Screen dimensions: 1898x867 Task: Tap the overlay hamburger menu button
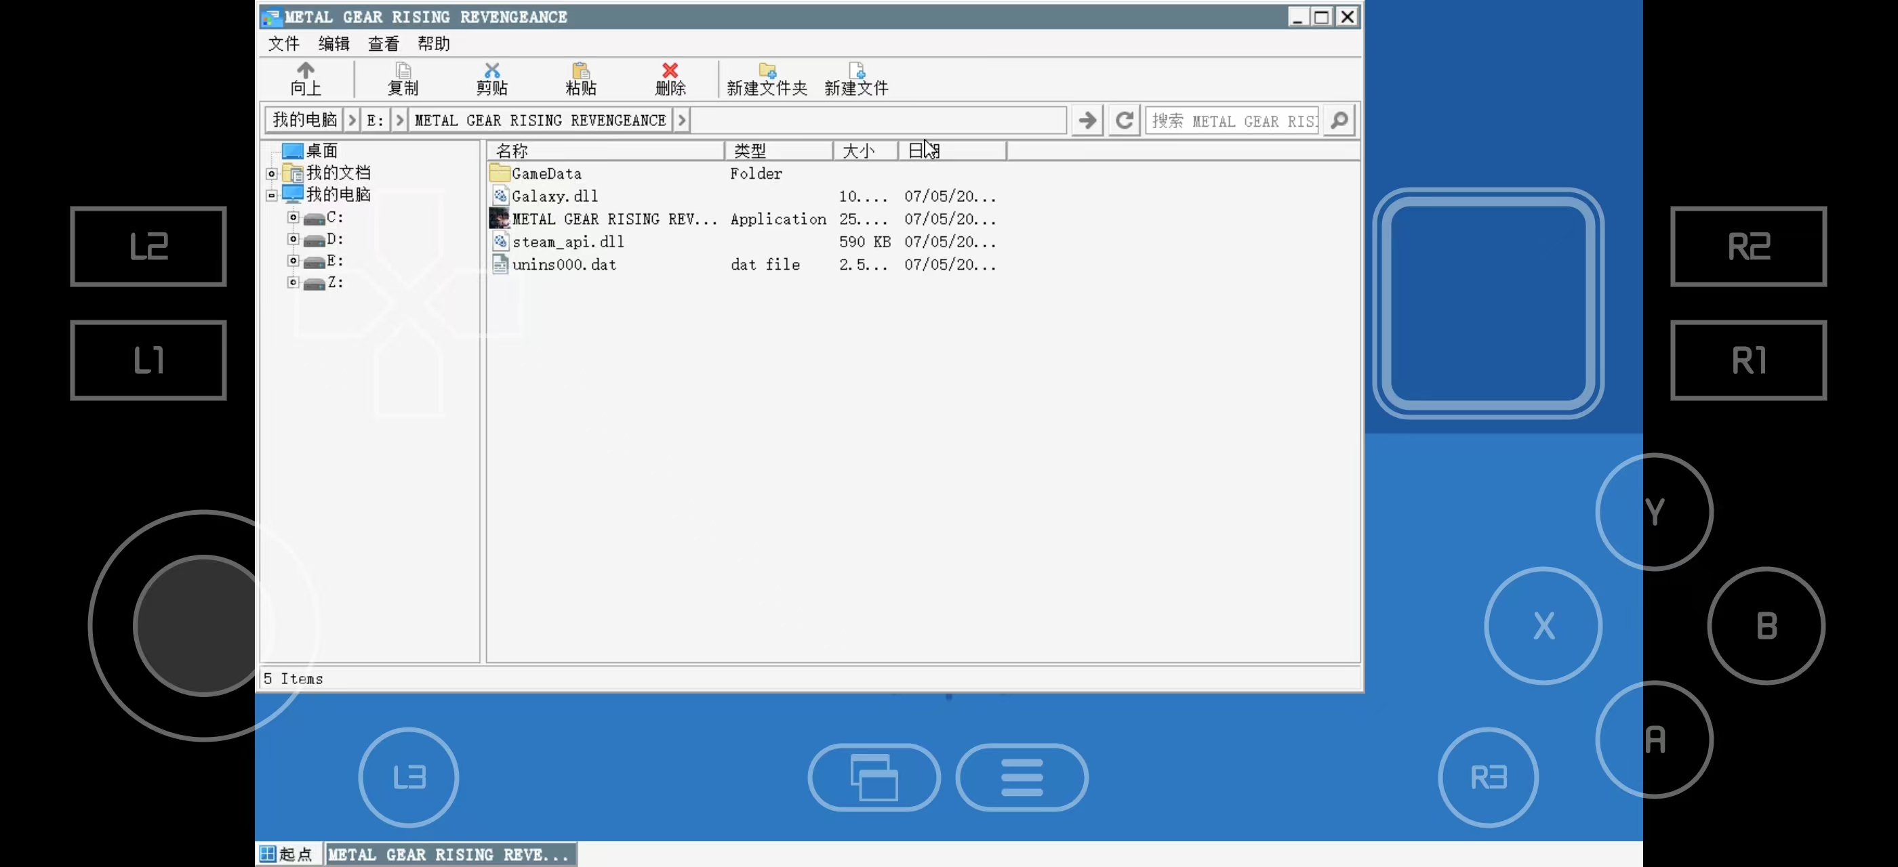(1022, 777)
